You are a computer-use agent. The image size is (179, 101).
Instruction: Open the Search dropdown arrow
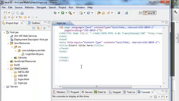[x=112, y=13]
